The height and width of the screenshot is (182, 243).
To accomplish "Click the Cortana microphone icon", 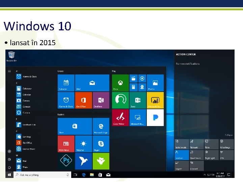I will [68, 175].
